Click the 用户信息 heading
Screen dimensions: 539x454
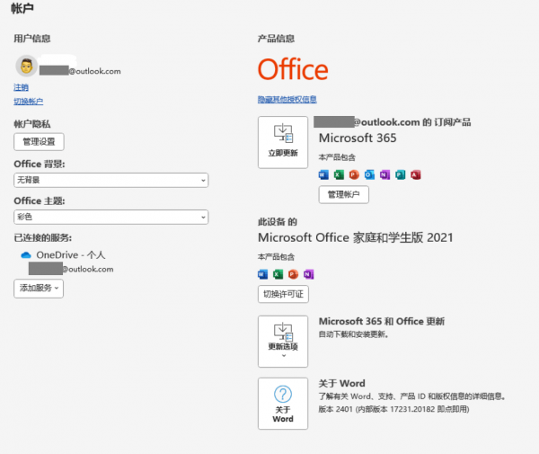pyautogui.click(x=32, y=39)
